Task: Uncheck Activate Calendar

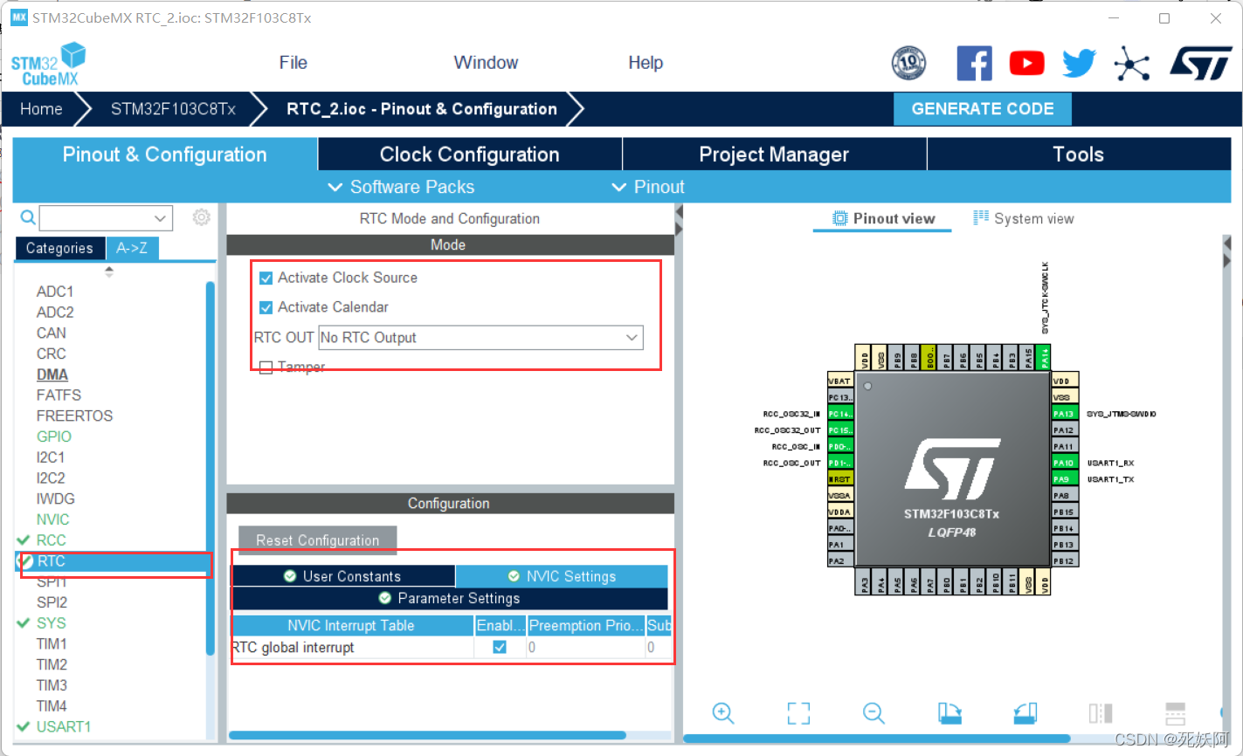Action: [x=266, y=308]
